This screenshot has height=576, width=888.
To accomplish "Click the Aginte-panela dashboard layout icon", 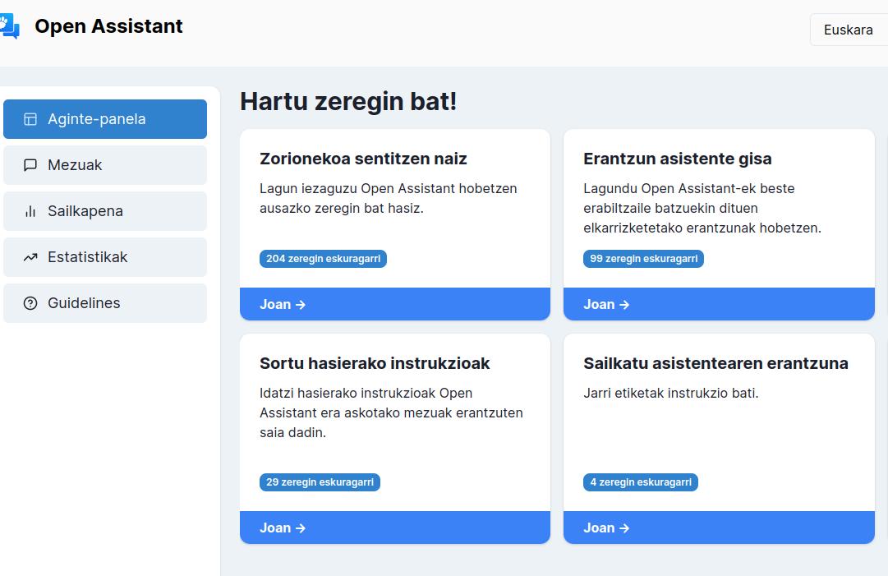I will [x=30, y=119].
